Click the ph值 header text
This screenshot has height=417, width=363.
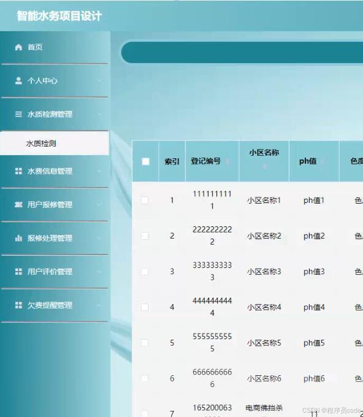(x=308, y=161)
